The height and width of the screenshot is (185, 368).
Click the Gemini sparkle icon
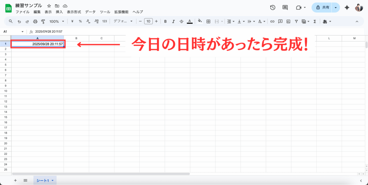point(347,8)
